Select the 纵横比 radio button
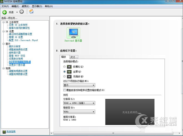Viewport: 183px width, 136px height. (64, 67)
